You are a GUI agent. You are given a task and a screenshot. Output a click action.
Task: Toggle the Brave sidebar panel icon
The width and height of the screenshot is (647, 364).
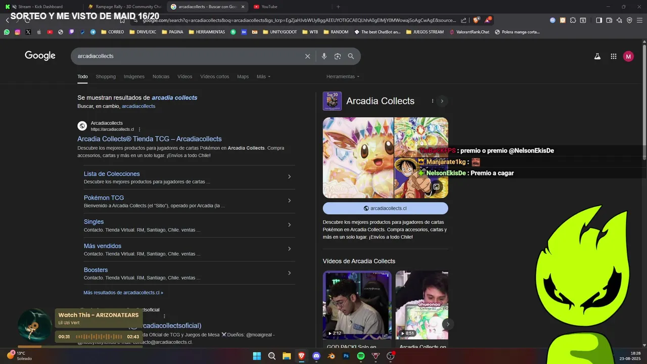[599, 20]
